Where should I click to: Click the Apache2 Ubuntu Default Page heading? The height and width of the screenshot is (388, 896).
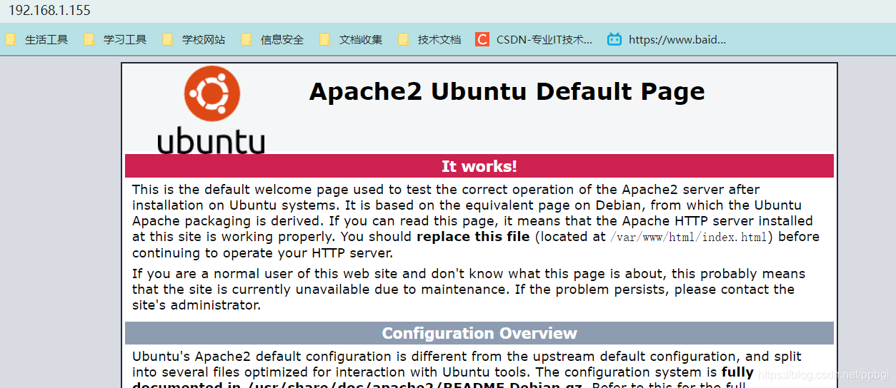click(507, 91)
